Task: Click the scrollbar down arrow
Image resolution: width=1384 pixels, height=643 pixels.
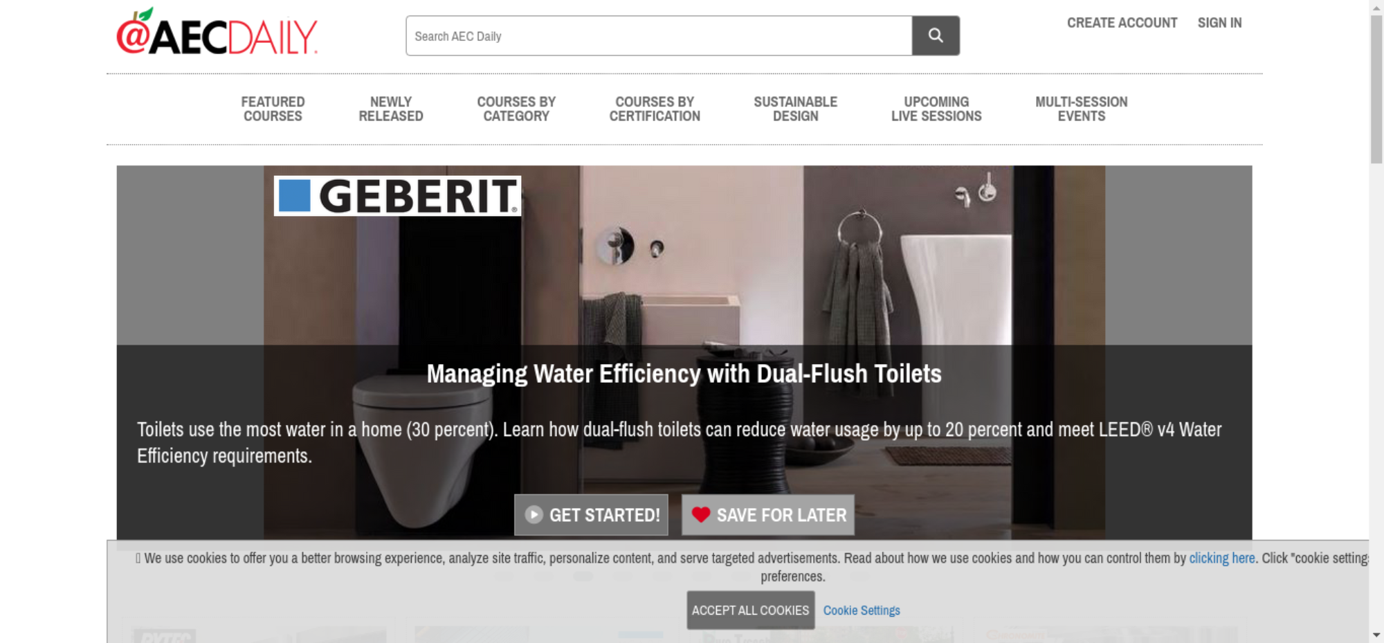Action: click(1376, 635)
